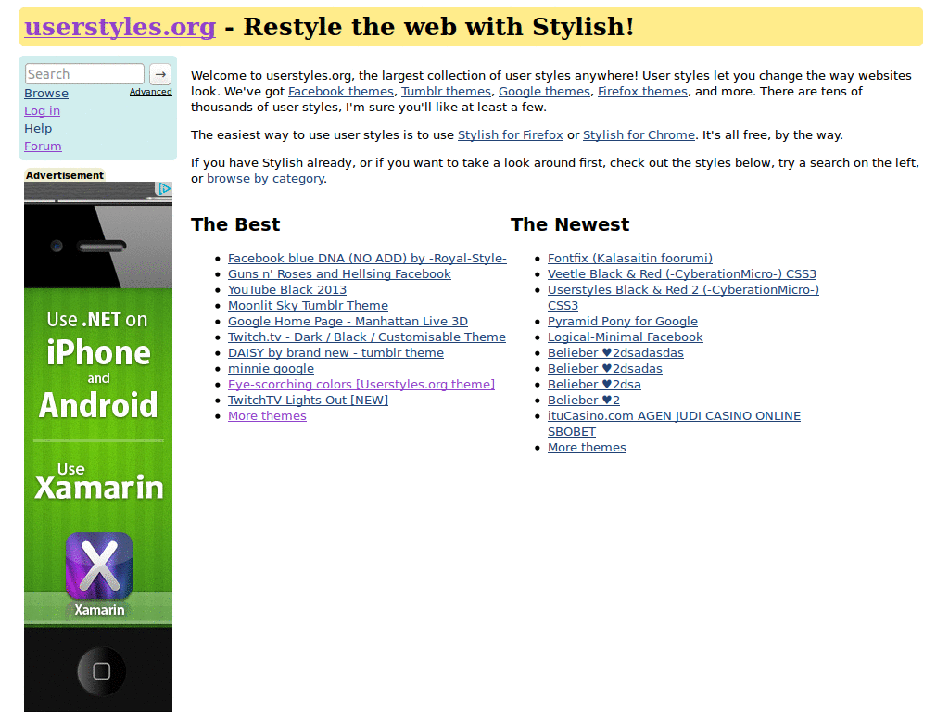This screenshot has height=712, width=949.
Task: Open Userstyles Black & Red 2 style
Action: coord(683,290)
